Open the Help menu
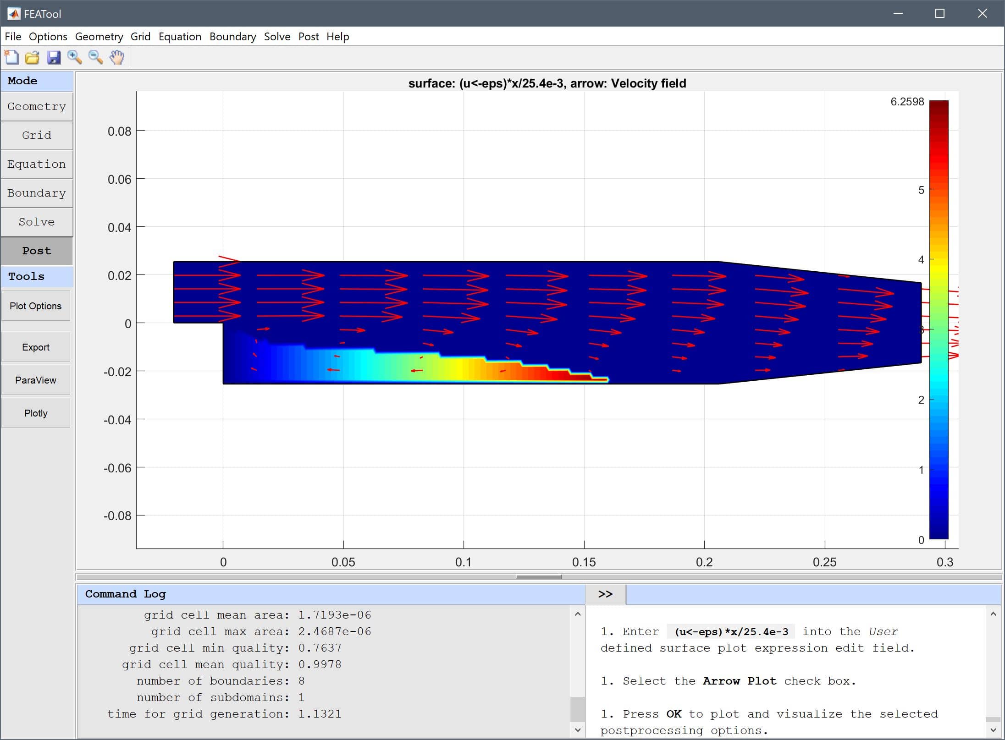 pyautogui.click(x=337, y=37)
